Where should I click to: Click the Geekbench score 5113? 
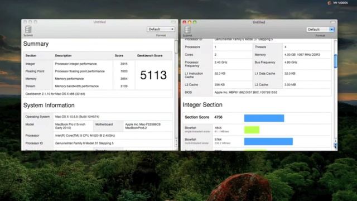[x=153, y=75]
